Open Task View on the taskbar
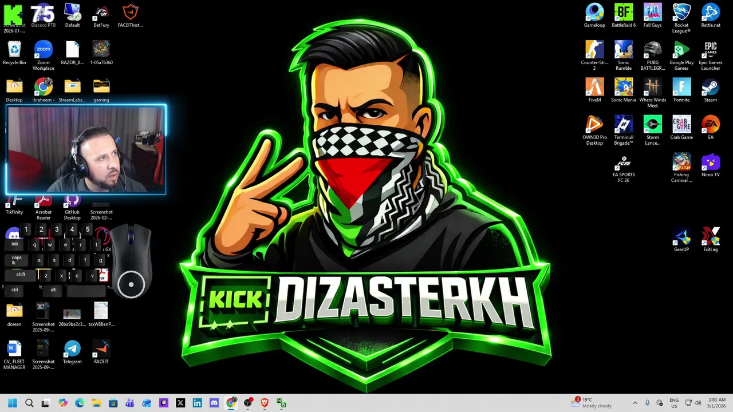733x412 pixels. click(x=46, y=403)
